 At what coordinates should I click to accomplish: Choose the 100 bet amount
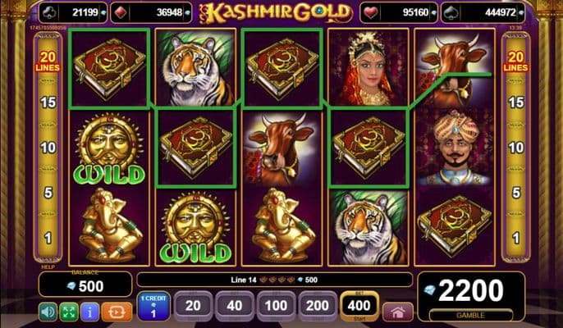(x=276, y=306)
